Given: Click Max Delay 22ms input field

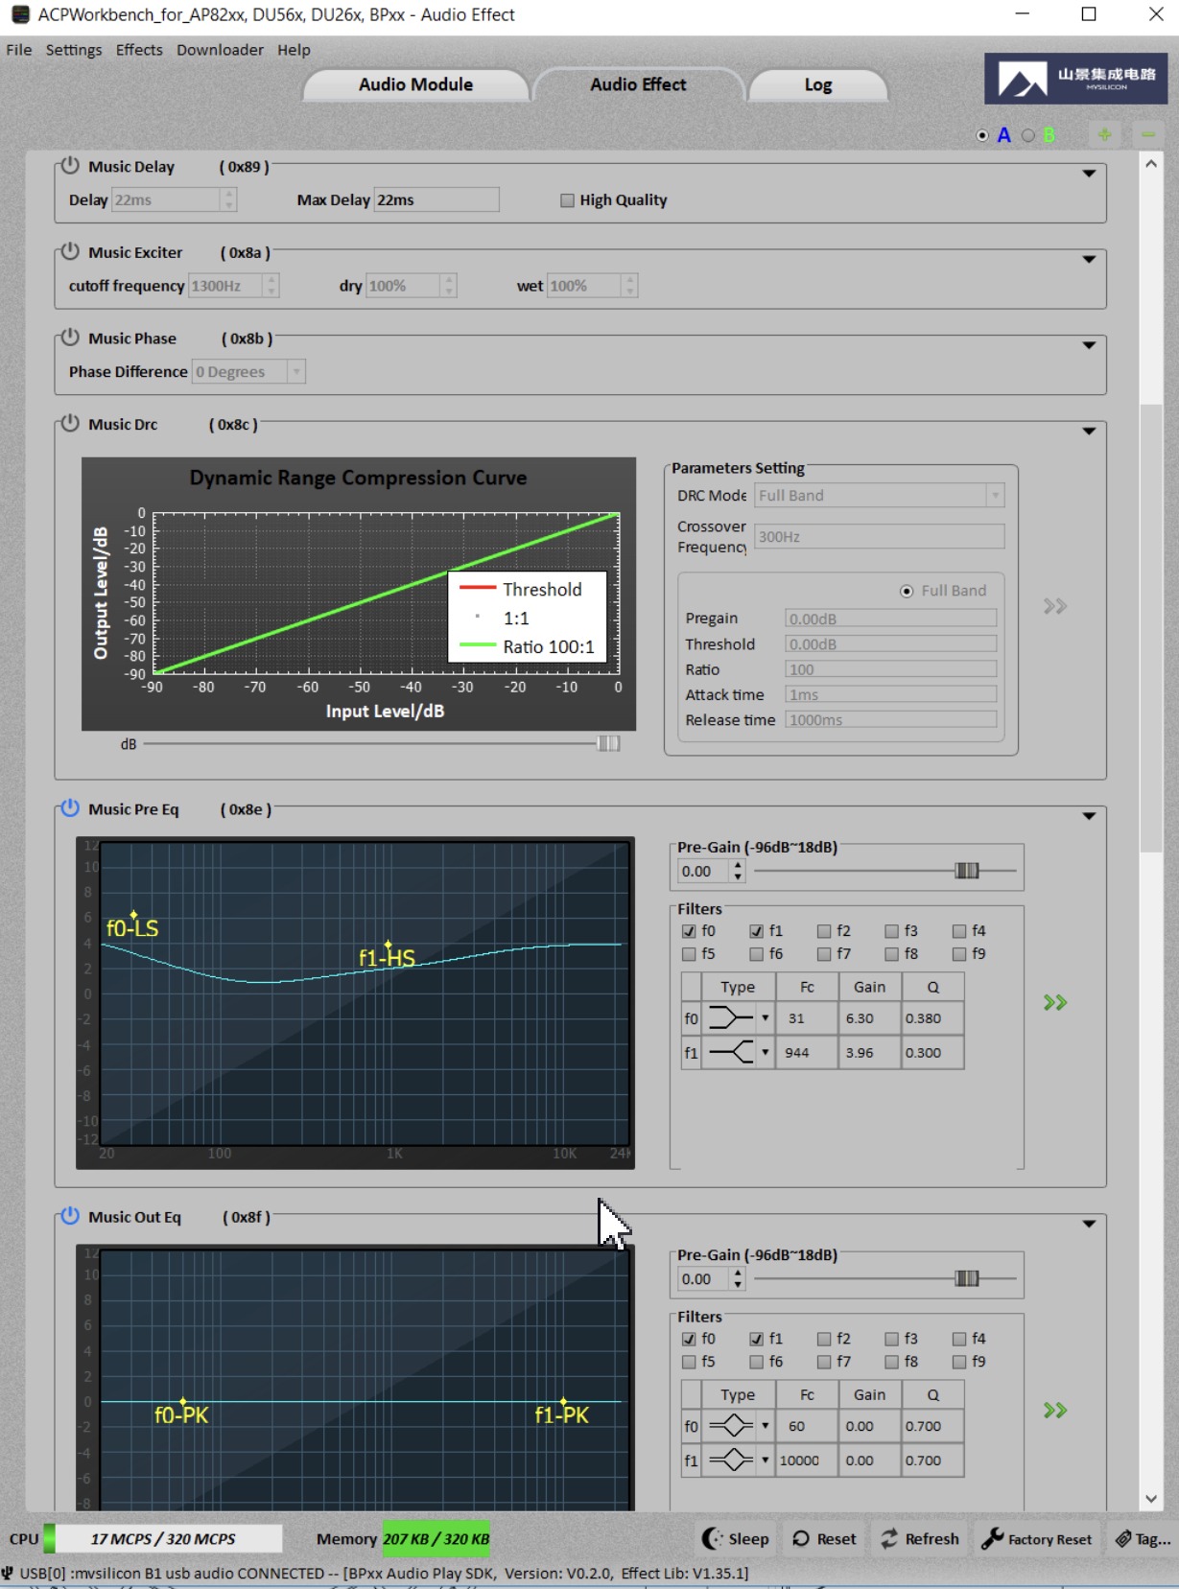Looking at the screenshot, I should (x=436, y=199).
